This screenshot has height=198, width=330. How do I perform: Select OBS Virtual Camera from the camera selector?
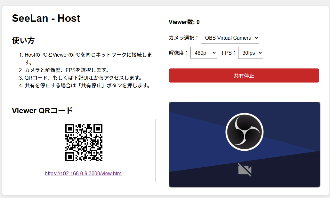point(230,38)
